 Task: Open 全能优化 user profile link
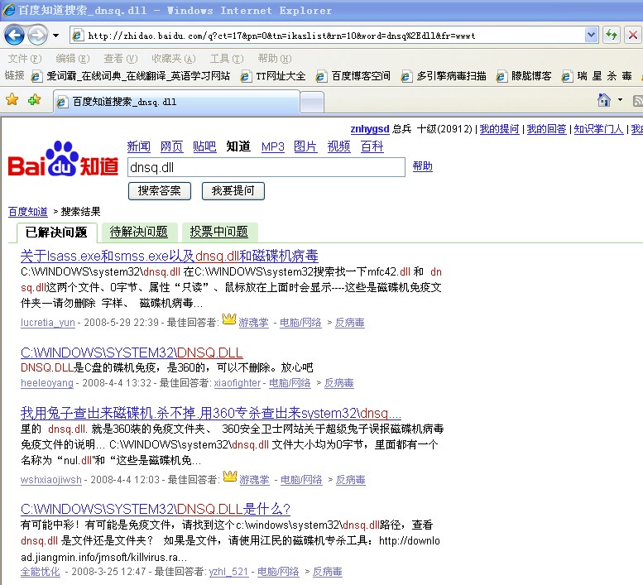point(41,572)
